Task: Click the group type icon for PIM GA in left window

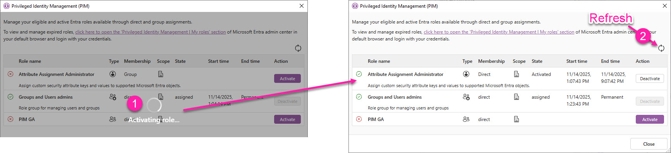Action: click(113, 119)
